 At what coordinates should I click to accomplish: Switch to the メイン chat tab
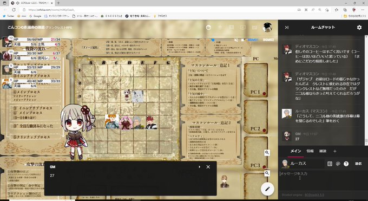295,151
